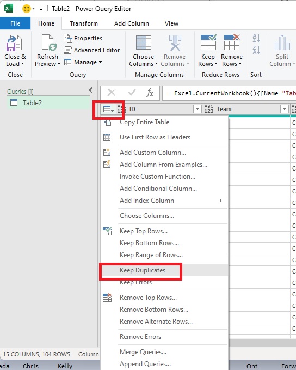Choose Append Queries menu item

point(164,364)
